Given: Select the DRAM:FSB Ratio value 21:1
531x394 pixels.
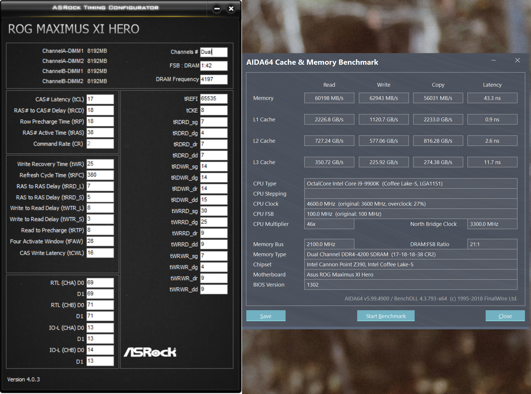Looking at the screenshot, I should [x=492, y=244].
